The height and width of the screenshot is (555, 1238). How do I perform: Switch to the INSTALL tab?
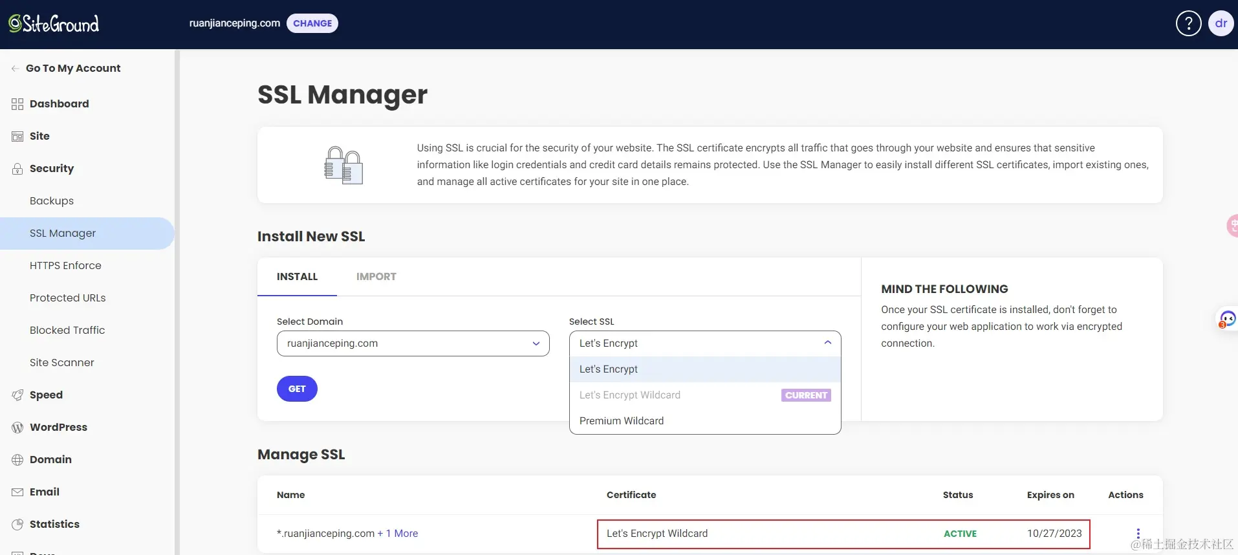tap(297, 277)
